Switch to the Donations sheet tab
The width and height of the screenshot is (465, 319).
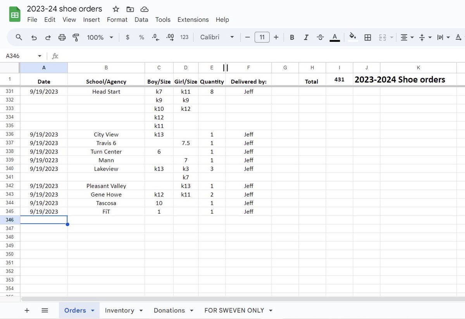pyautogui.click(x=169, y=310)
